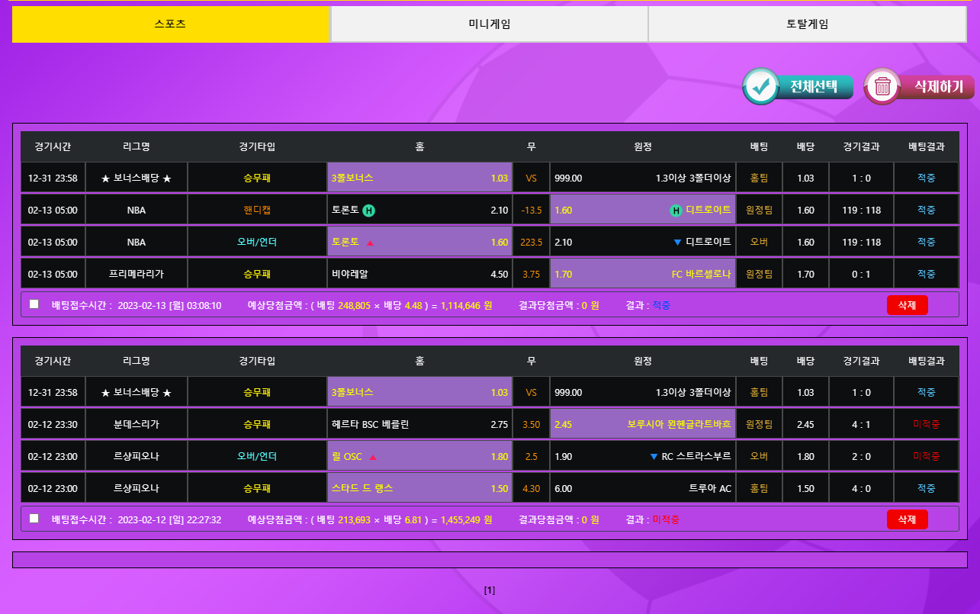Switch to the 미니게임 tab

pyautogui.click(x=489, y=24)
